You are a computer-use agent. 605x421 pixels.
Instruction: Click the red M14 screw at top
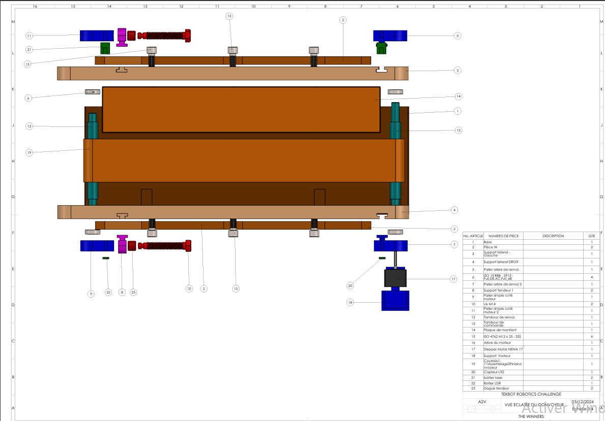(165, 36)
